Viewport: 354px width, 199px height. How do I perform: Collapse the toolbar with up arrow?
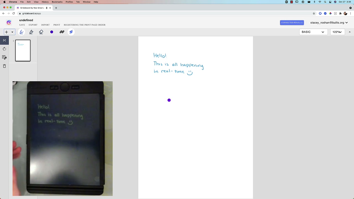(x=350, y=32)
